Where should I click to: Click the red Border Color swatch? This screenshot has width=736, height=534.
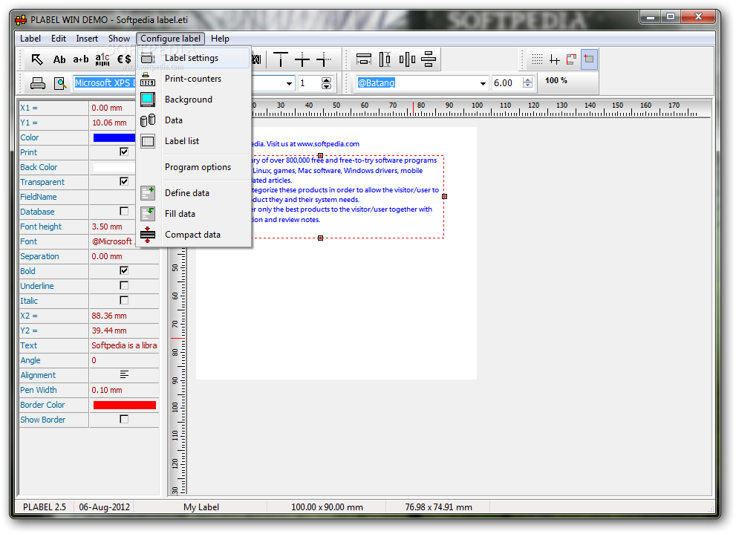(x=124, y=405)
